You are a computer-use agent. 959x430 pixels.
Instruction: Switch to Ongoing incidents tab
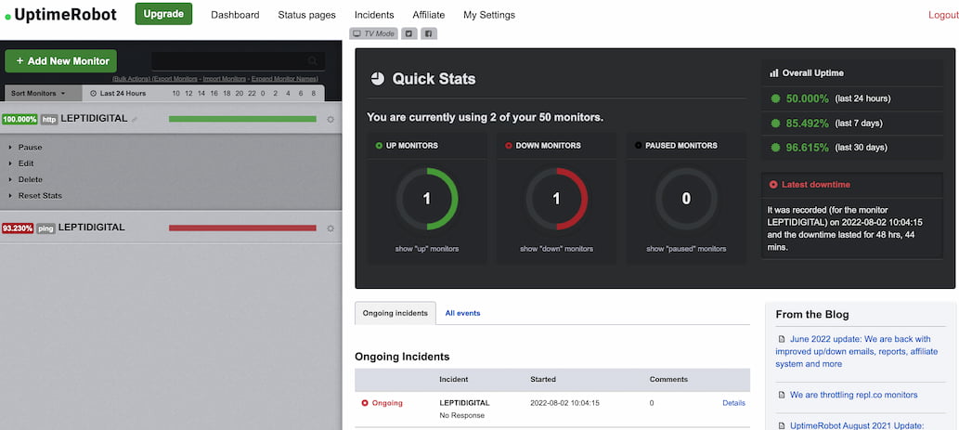(x=395, y=313)
